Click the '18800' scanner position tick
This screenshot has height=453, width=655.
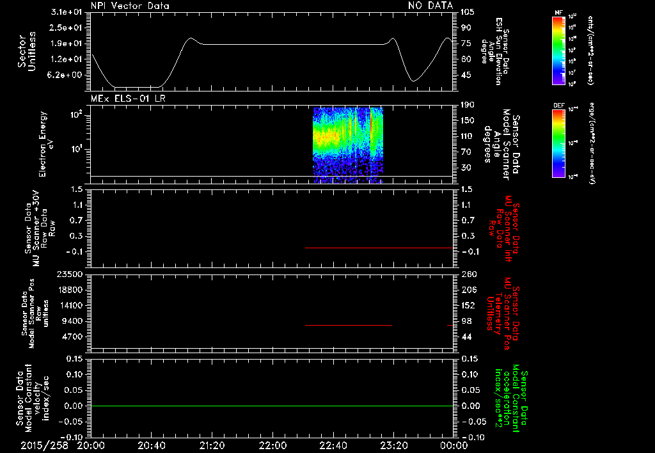point(69,290)
